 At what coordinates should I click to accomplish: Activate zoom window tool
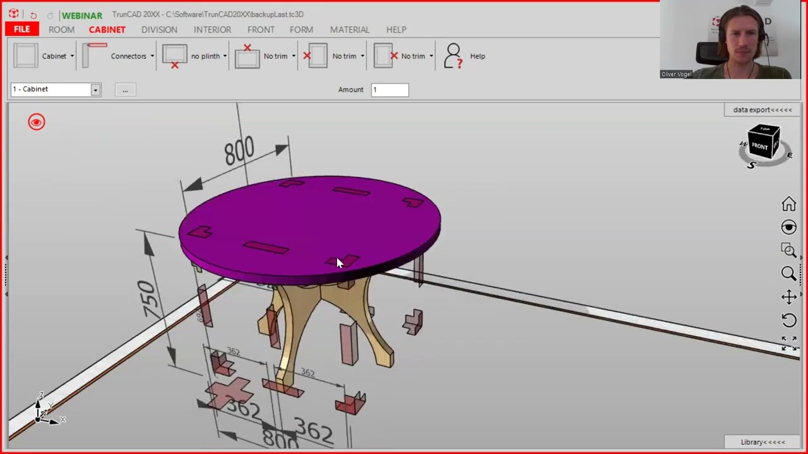[788, 250]
